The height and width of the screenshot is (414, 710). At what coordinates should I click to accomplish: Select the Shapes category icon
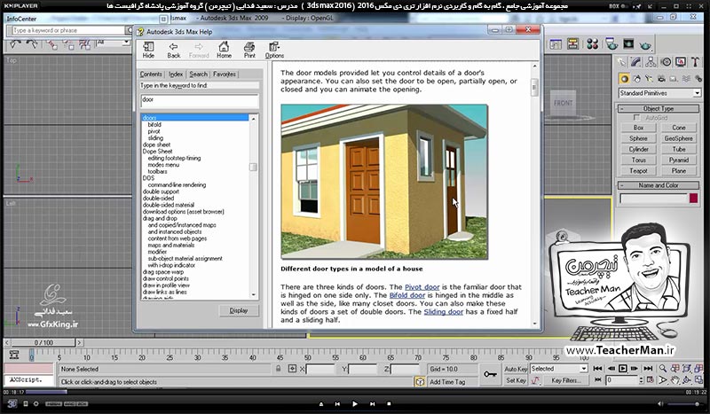(637, 79)
